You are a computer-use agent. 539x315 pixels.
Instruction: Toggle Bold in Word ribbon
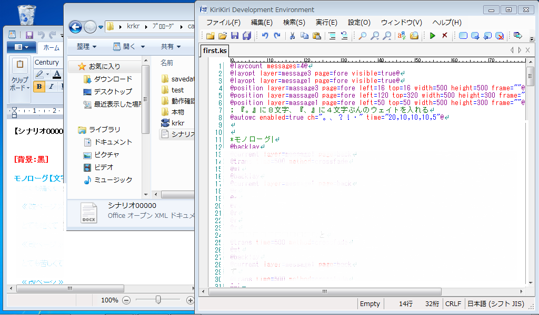[39, 87]
